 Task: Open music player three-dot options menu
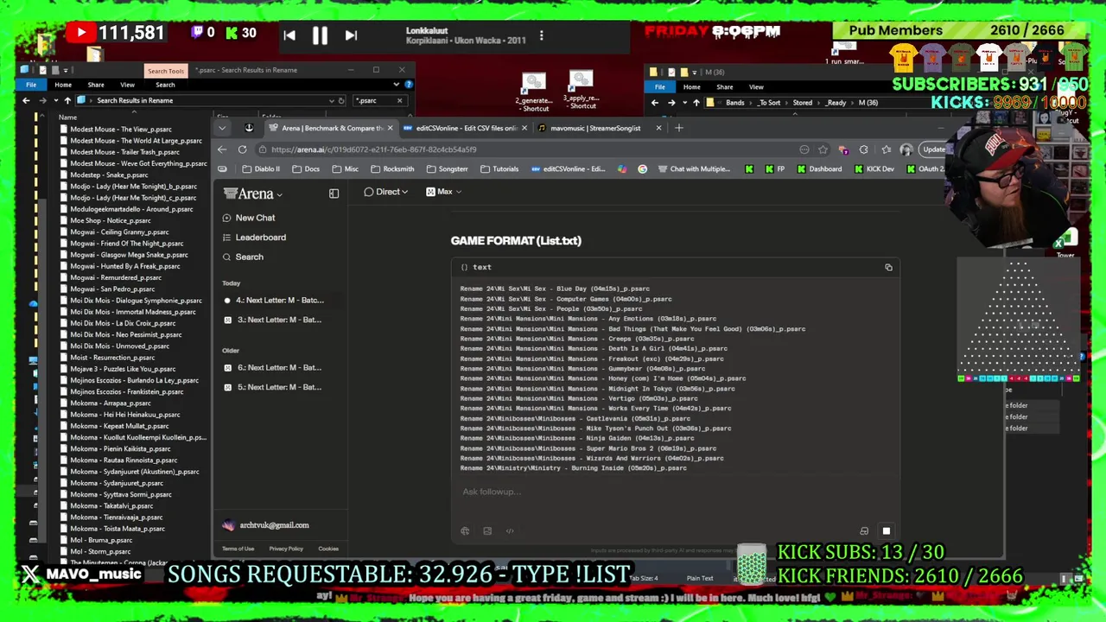541,35
